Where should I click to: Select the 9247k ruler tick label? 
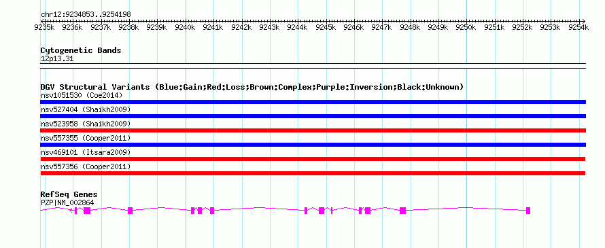(382, 27)
